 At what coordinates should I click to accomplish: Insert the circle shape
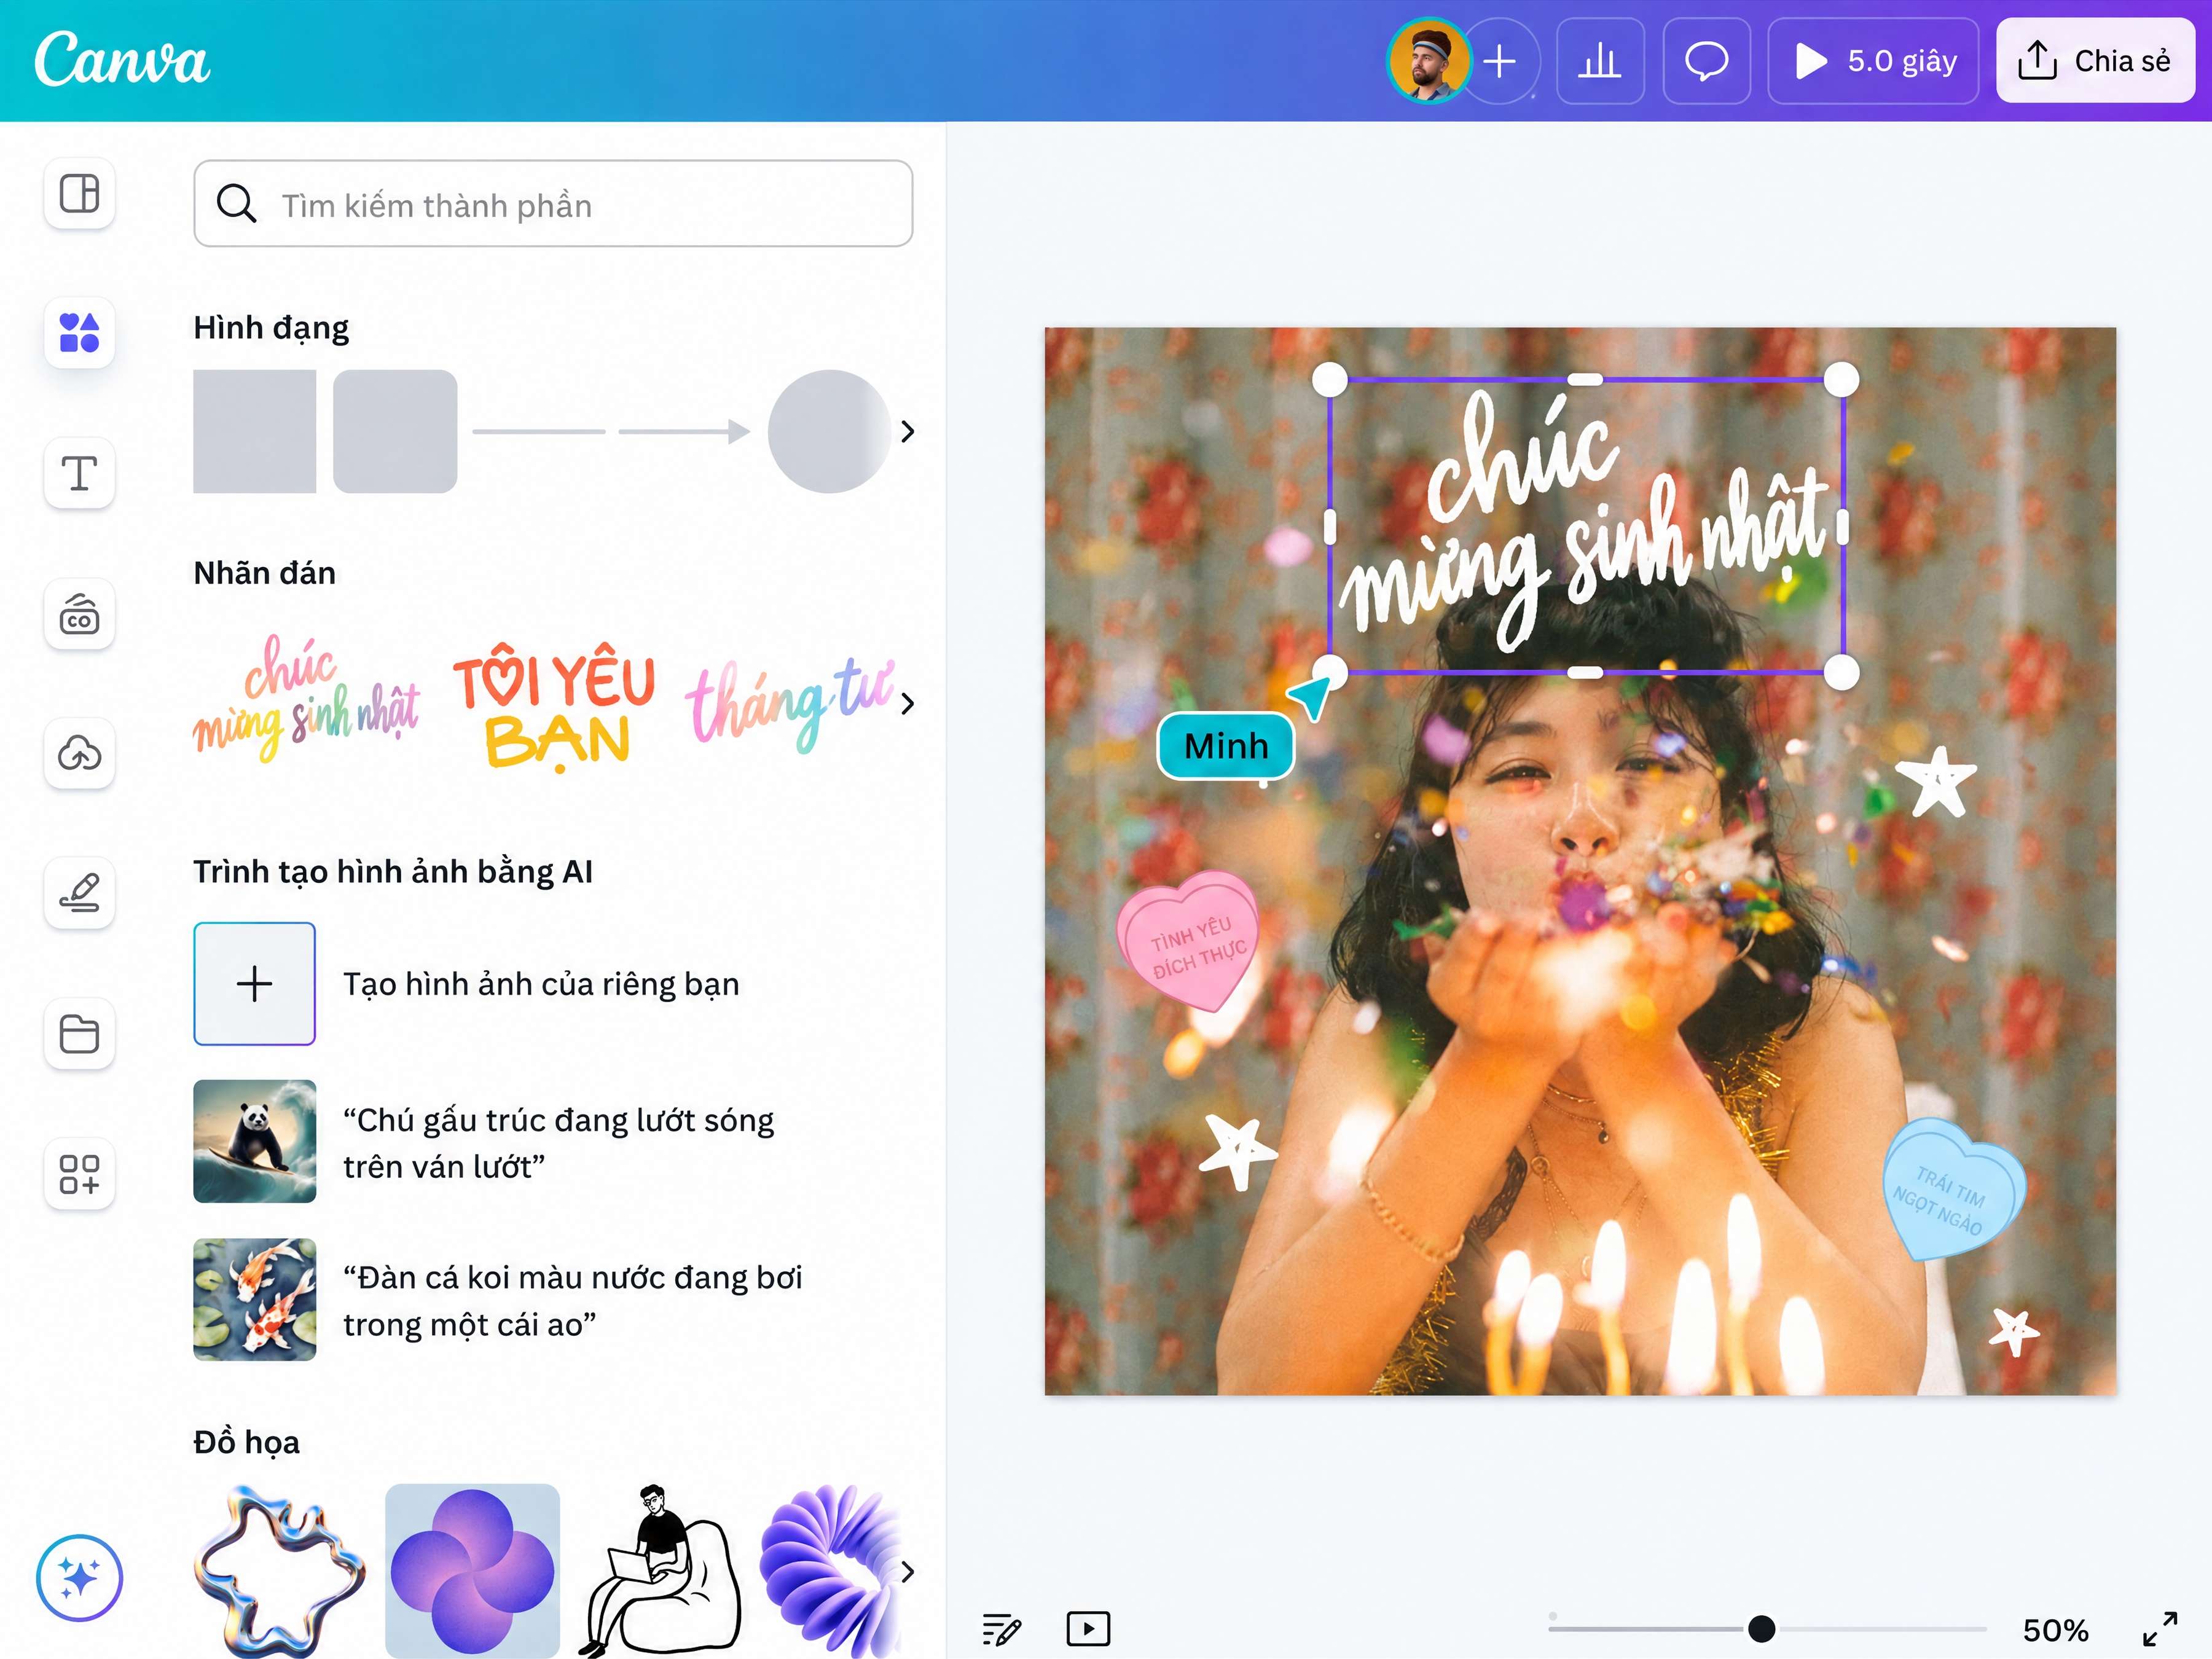pyautogui.click(x=829, y=432)
